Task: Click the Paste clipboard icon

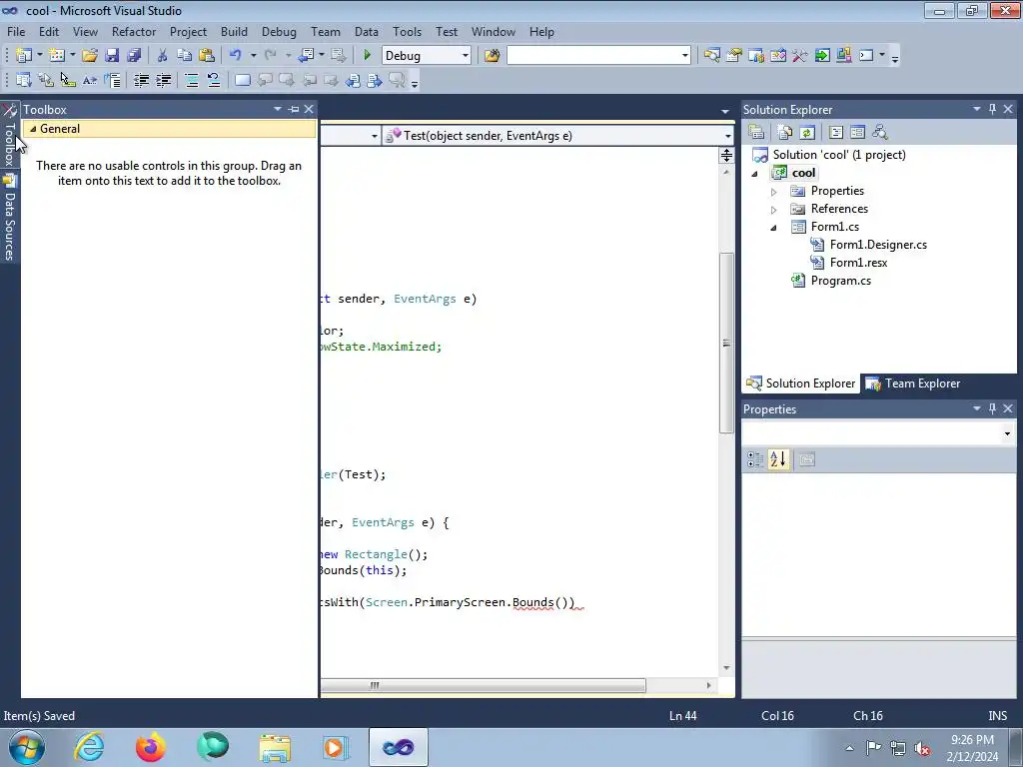Action: point(207,56)
